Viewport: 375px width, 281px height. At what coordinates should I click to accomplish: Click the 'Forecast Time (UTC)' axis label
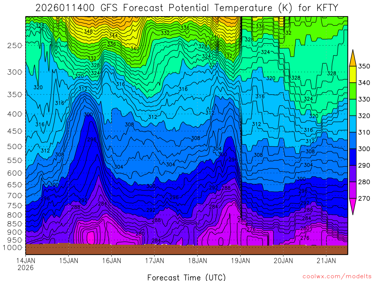[186, 277]
